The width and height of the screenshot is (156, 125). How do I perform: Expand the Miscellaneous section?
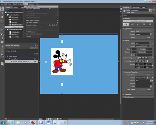(x=123, y=97)
